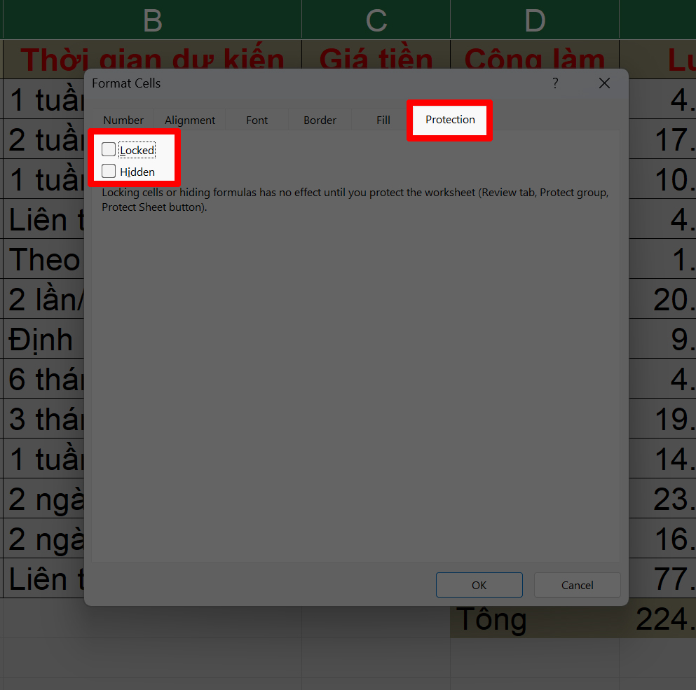Click the 'Công làm' header cell
The image size is (696, 690).
[x=535, y=55]
